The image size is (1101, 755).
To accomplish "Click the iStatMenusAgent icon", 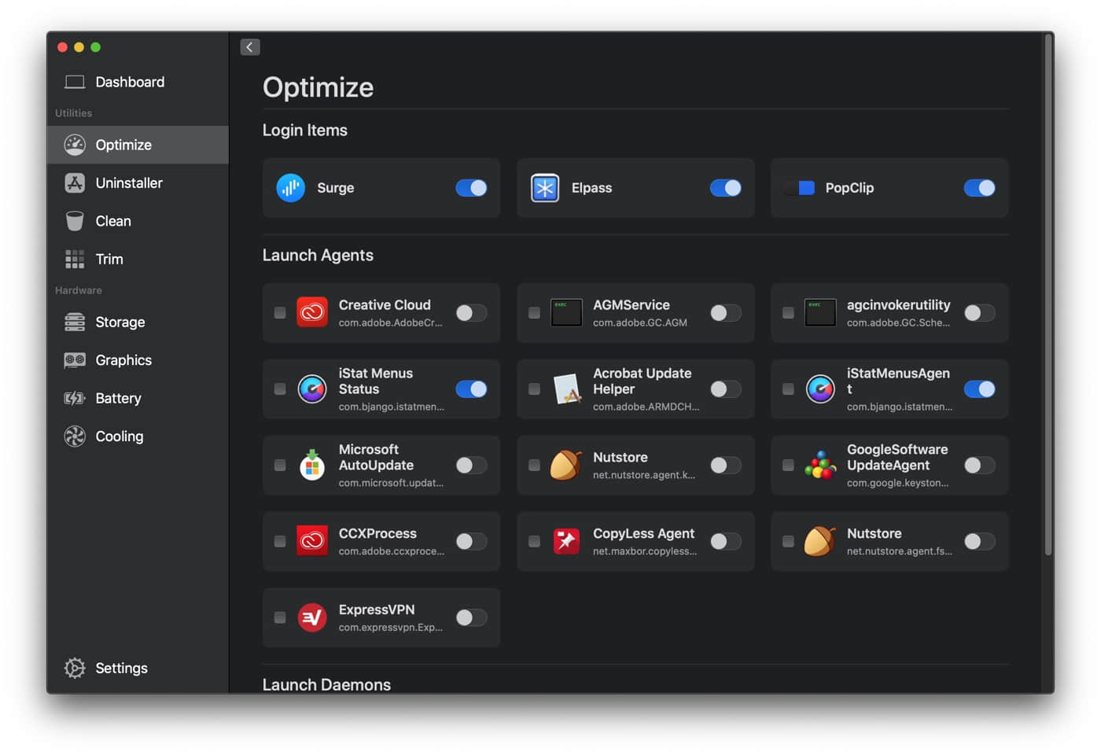I will coord(820,389).
